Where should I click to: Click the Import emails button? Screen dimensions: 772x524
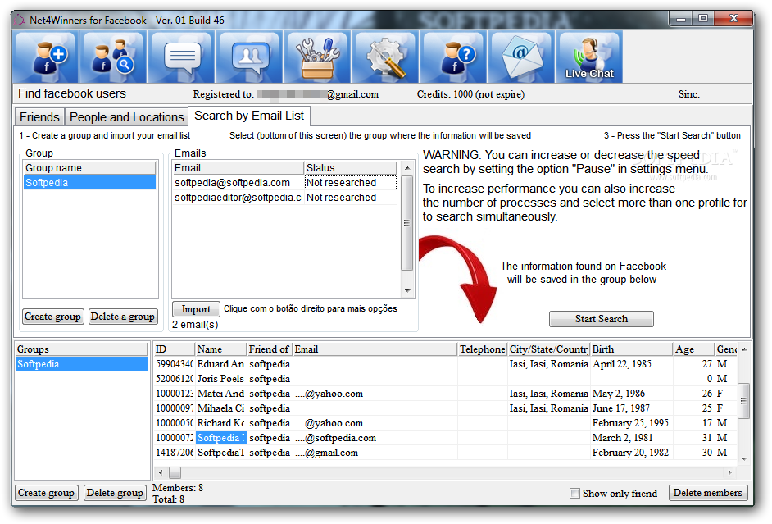tap(196, 309)
